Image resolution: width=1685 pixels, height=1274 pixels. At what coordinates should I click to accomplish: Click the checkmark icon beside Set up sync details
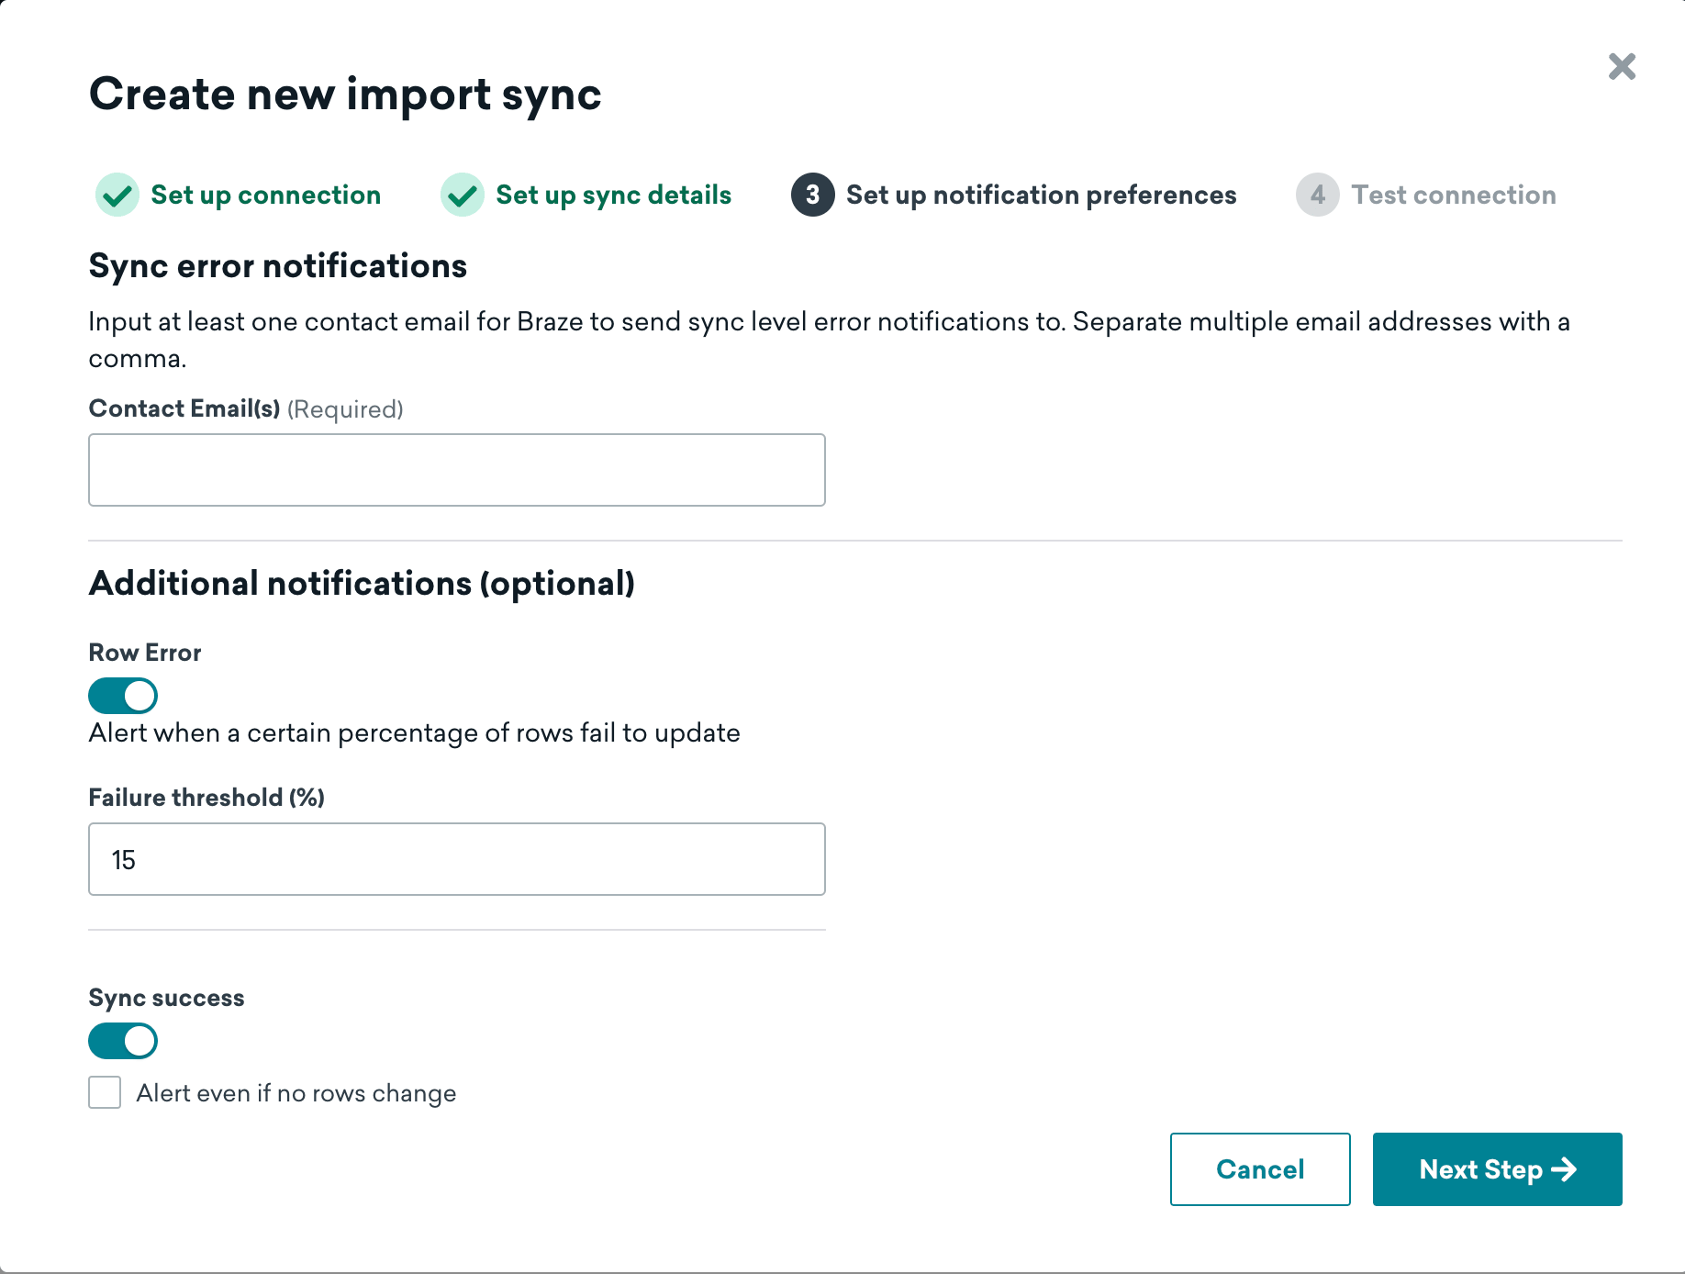[463, 195]
